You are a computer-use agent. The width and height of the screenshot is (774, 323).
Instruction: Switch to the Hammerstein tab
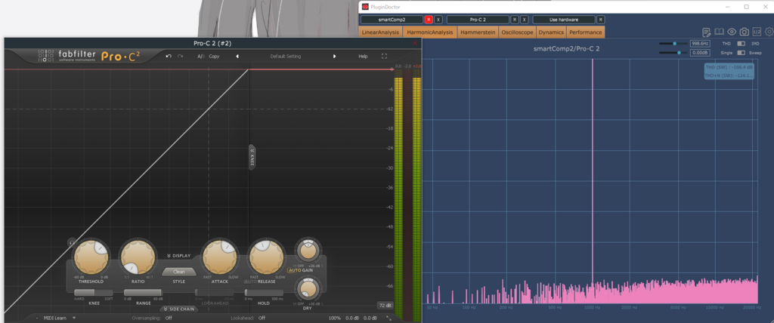click(x=478, y=32)
